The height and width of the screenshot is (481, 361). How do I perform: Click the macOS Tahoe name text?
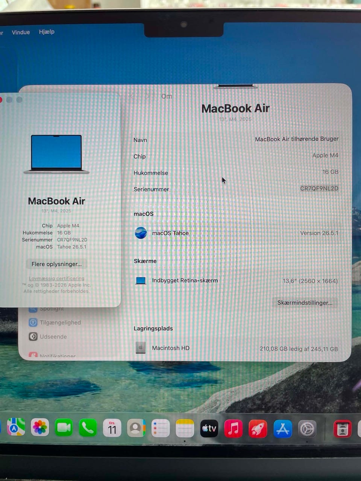[x=170, y=233]
